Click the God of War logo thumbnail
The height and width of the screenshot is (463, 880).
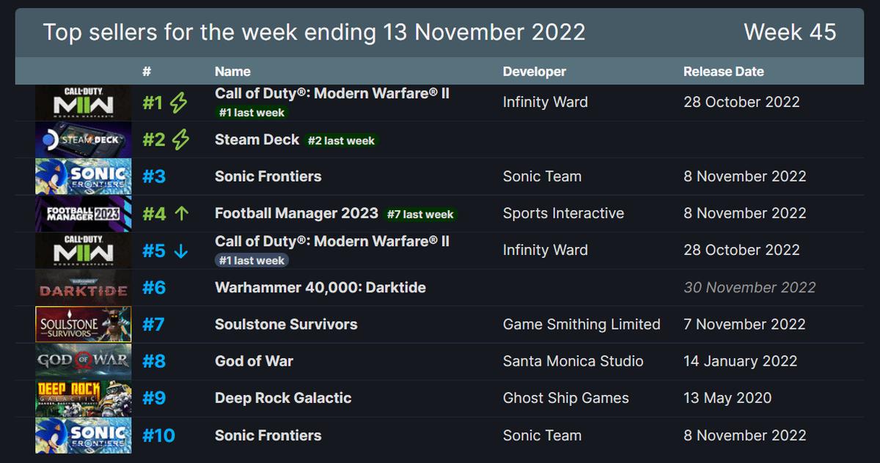pos(83,361)
